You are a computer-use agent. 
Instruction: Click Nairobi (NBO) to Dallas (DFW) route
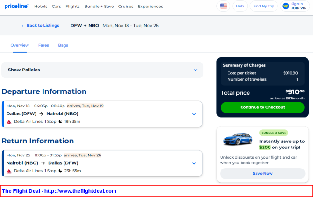[43, 163]
